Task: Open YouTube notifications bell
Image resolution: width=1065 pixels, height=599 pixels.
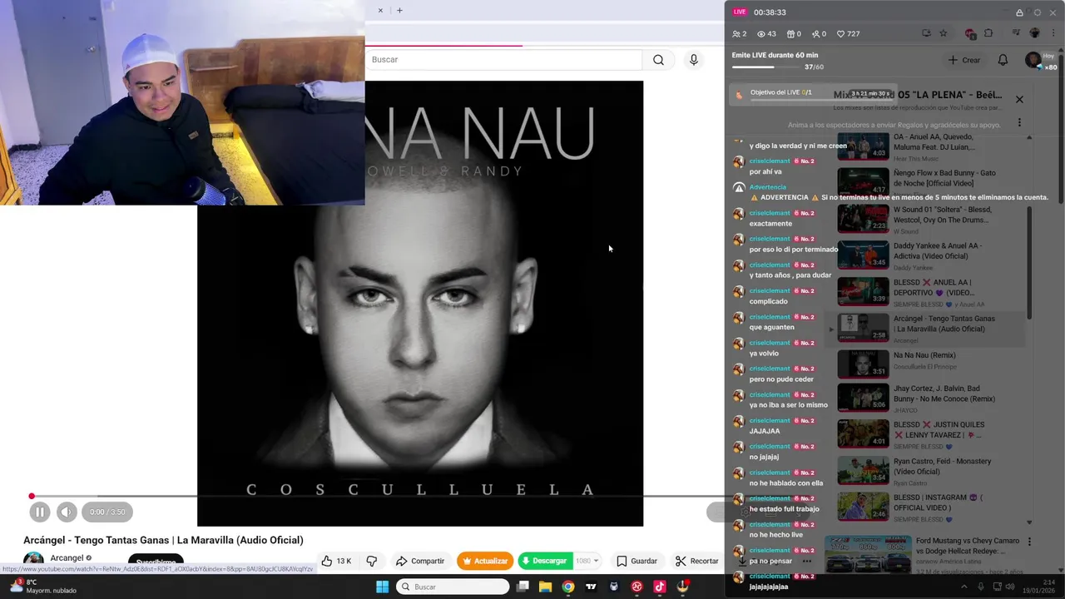Action: coord(1003,60)
